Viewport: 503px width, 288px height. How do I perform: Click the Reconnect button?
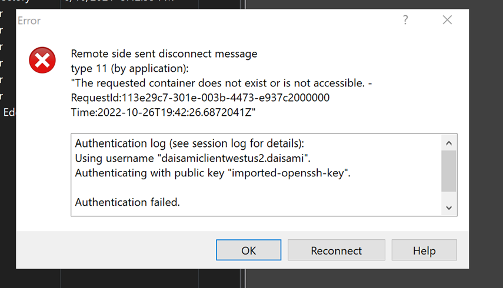[x=336, y=250]
